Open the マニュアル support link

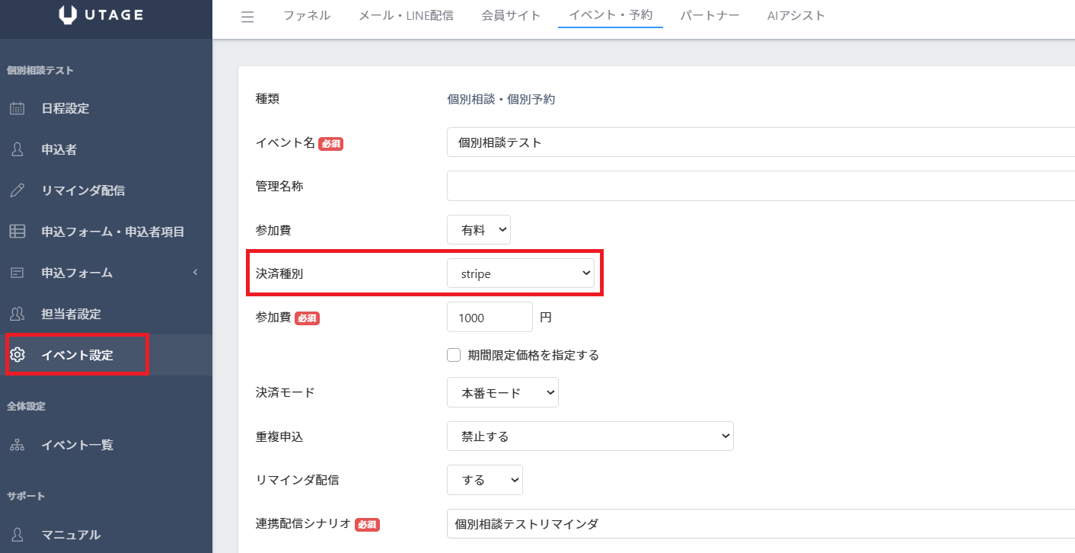[x=70, y=535]
